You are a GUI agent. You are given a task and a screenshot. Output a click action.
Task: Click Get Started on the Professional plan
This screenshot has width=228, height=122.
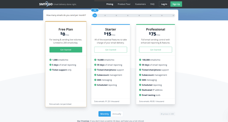(155, 50)
